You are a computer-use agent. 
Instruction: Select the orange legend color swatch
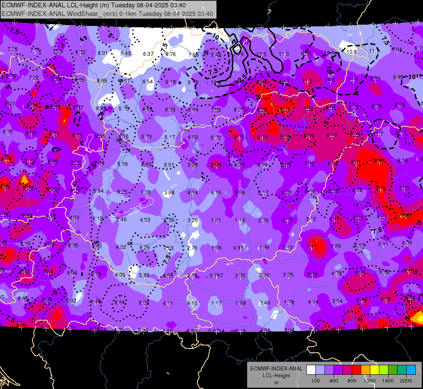366,370
